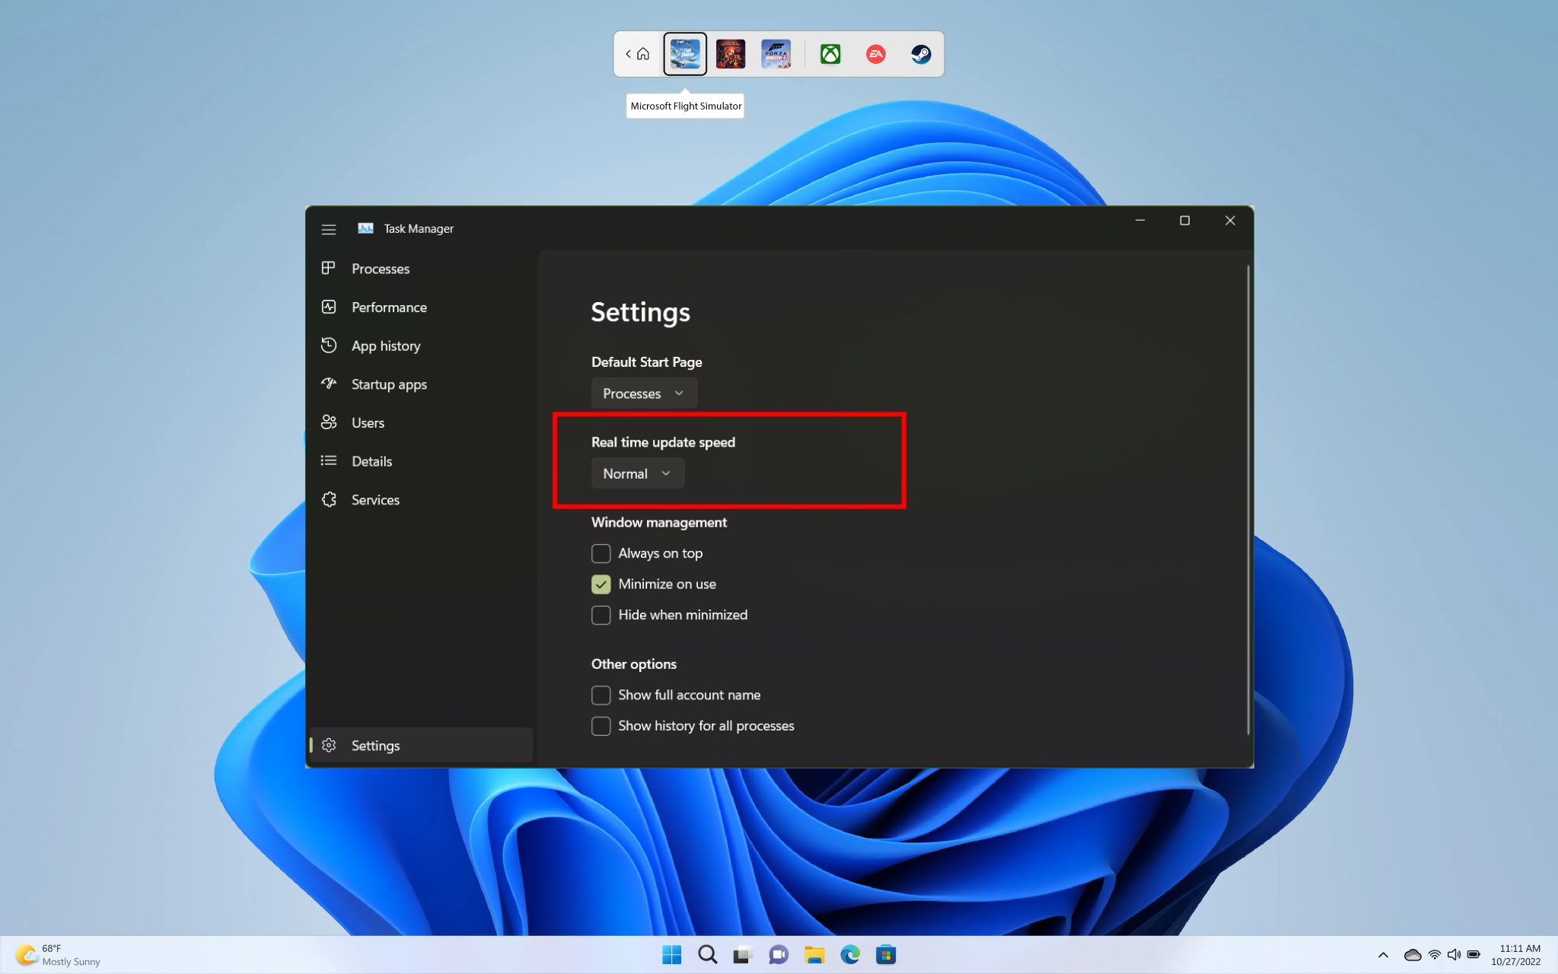The image size is (1558, 974).
Task: Open Task View on the taskbar
Action: (x=743, y=954)
